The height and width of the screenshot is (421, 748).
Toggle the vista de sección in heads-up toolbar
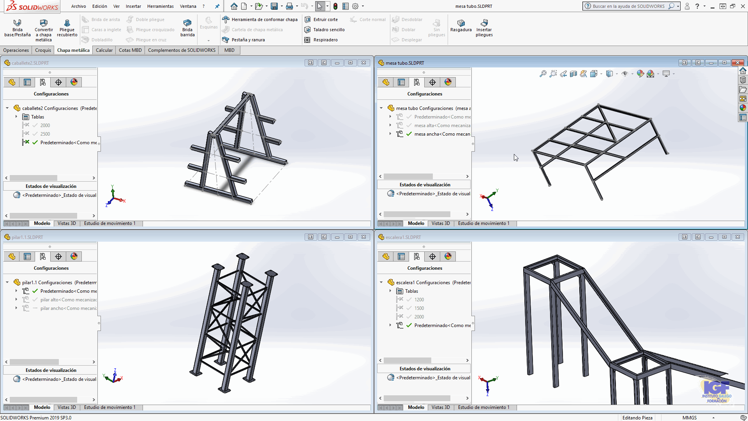pos(573,74)
